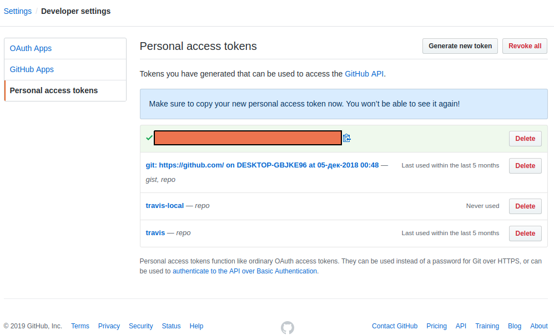Viewport: 554px width, 335px height.
Task: Delete the travis-local token
Action: pyautogui.click(x=525, y=206)
